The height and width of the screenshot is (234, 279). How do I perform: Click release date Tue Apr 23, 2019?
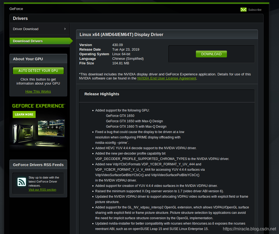click(x=126, y=50)
